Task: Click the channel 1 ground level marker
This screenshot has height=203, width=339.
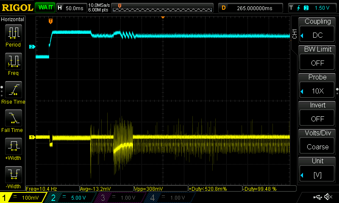Action: point(32,137)
